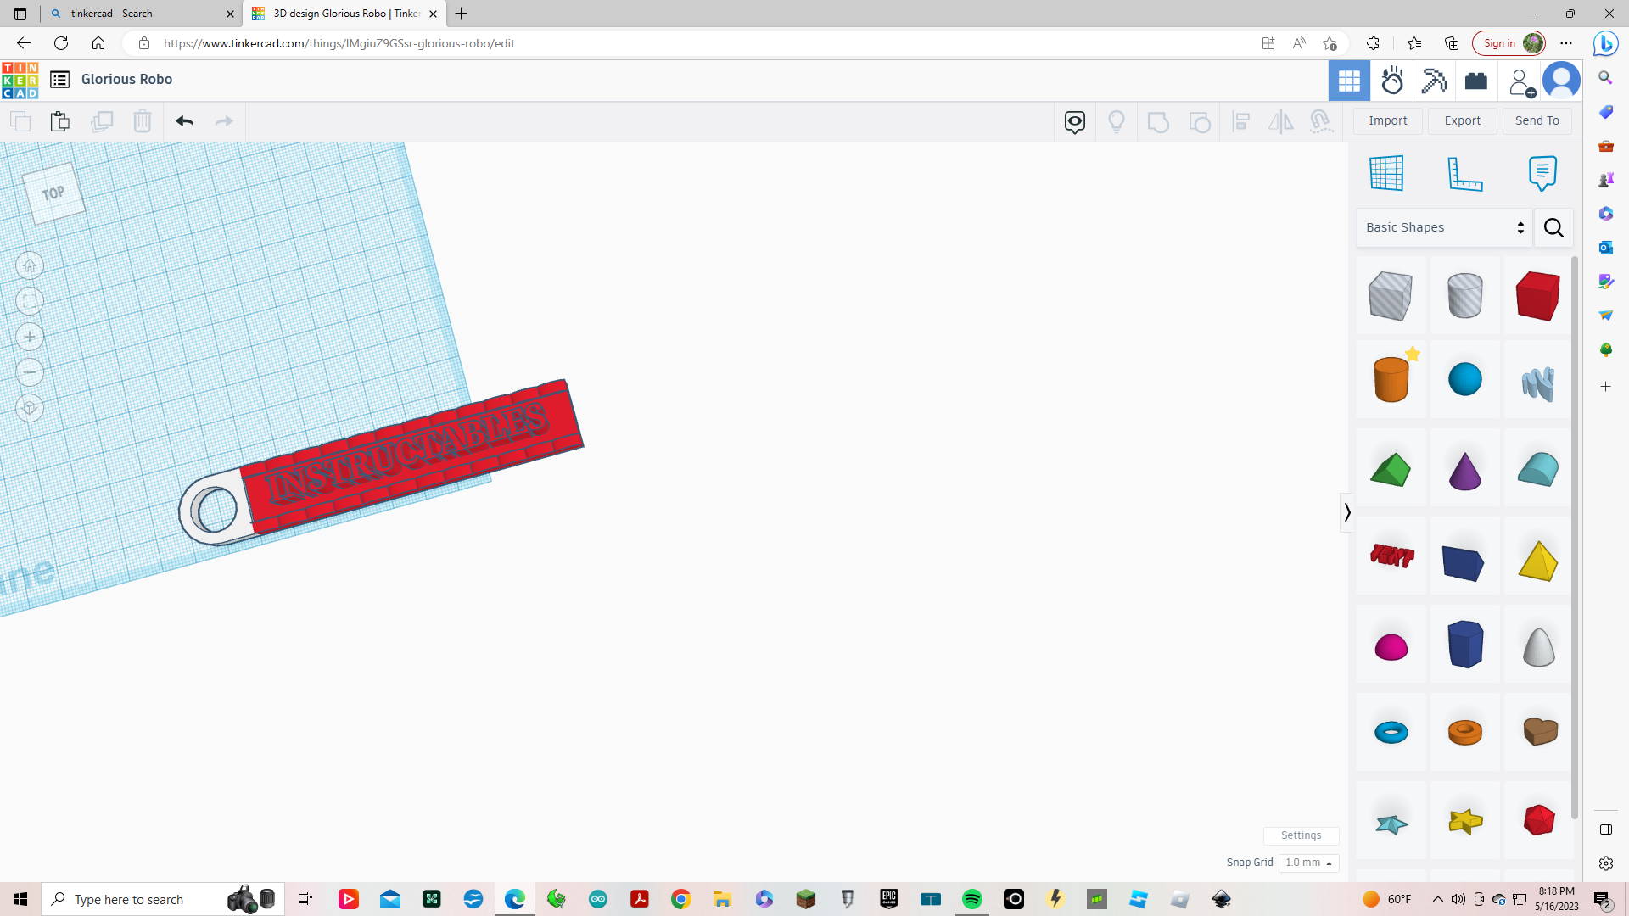Select the Mirror/Flip tool
The image size is (1629, 916).
tap(1279, 121)
